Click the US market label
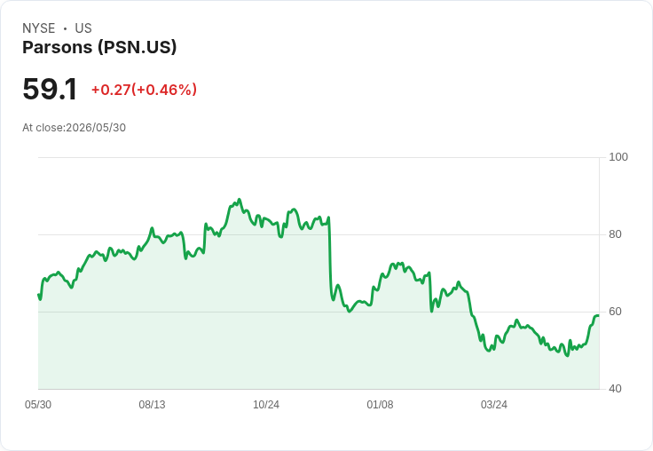This screenshot has height=451, width=653. pyautogui.click(x=83, y=28)
